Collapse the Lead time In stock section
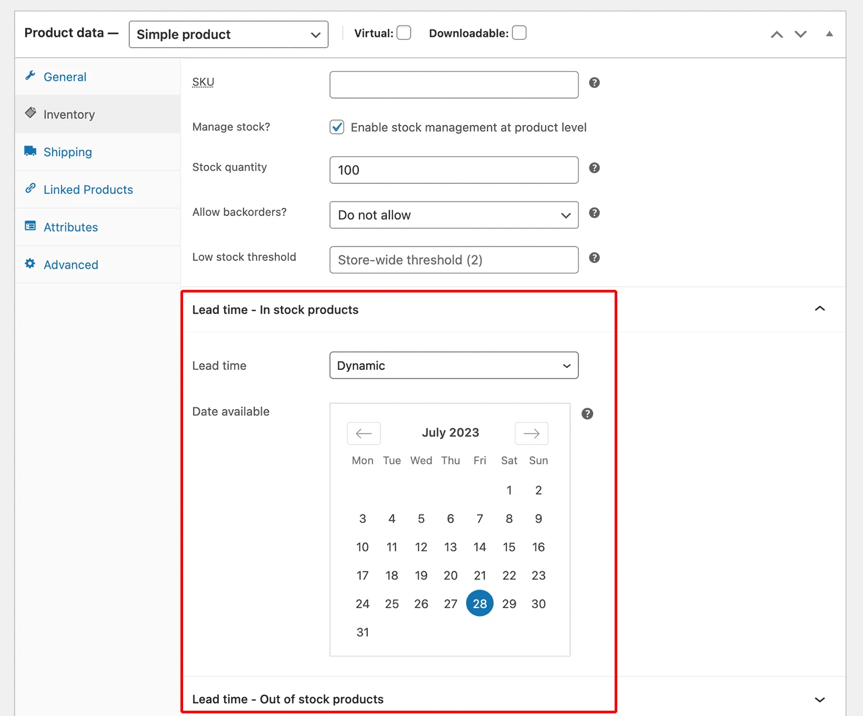Image resolution: width=863 pixels, height=716 pixels. [819, 309]
